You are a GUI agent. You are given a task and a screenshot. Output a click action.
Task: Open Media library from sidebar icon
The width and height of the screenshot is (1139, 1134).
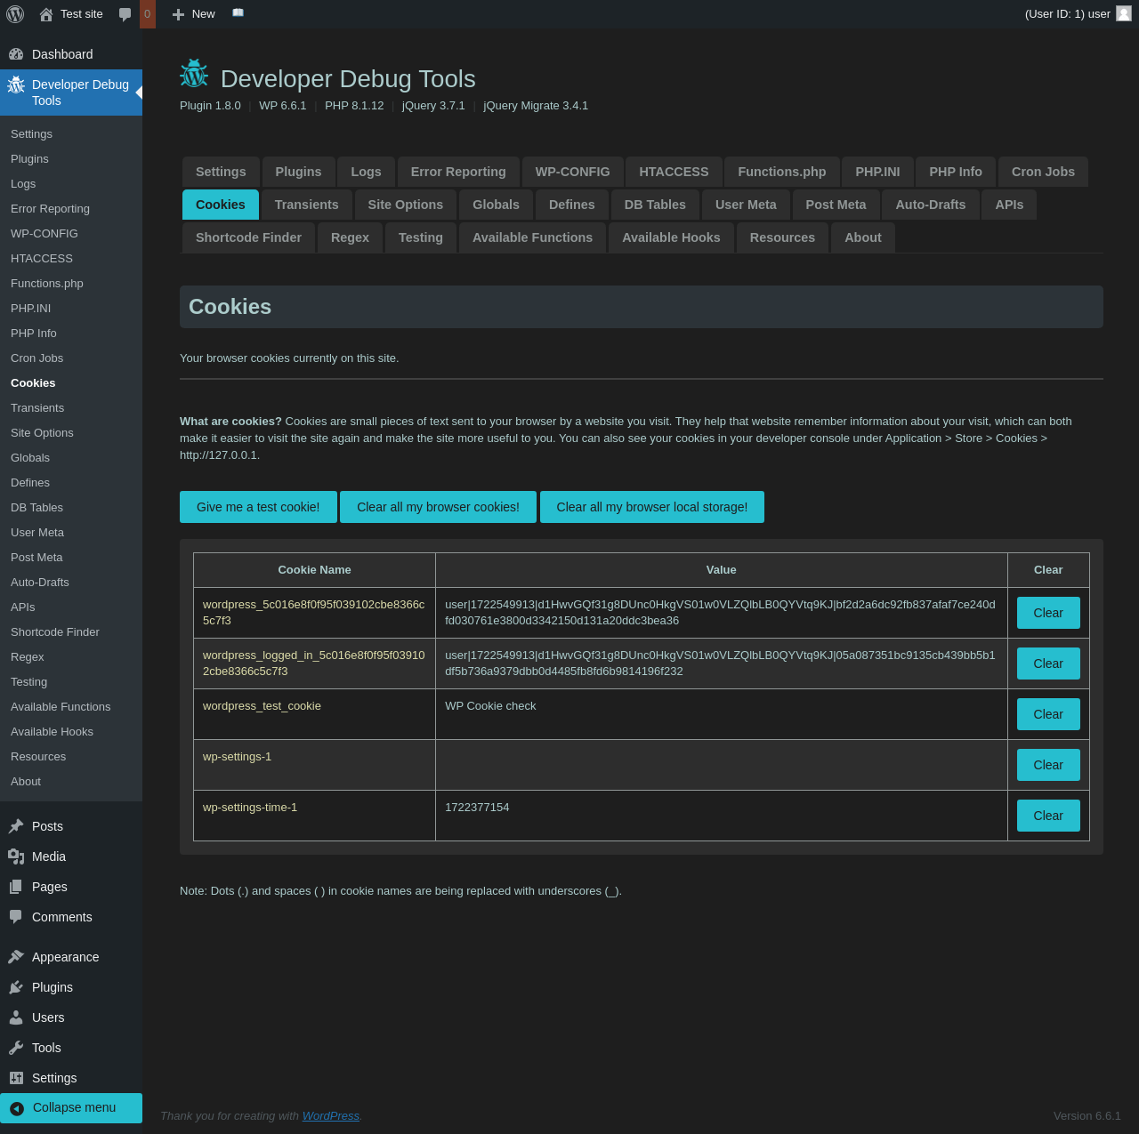point(16,857)
